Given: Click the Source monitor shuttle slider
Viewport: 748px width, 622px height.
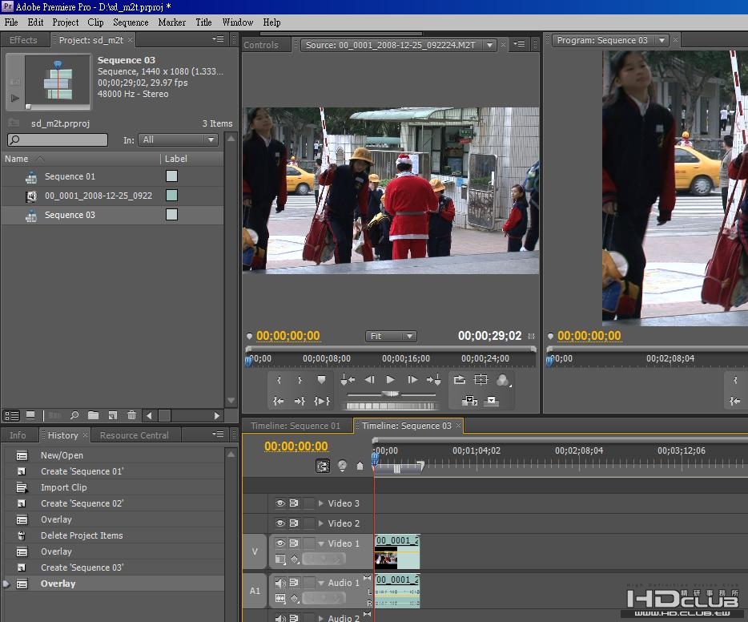Looking at the screenshot, I should (391, 394).
